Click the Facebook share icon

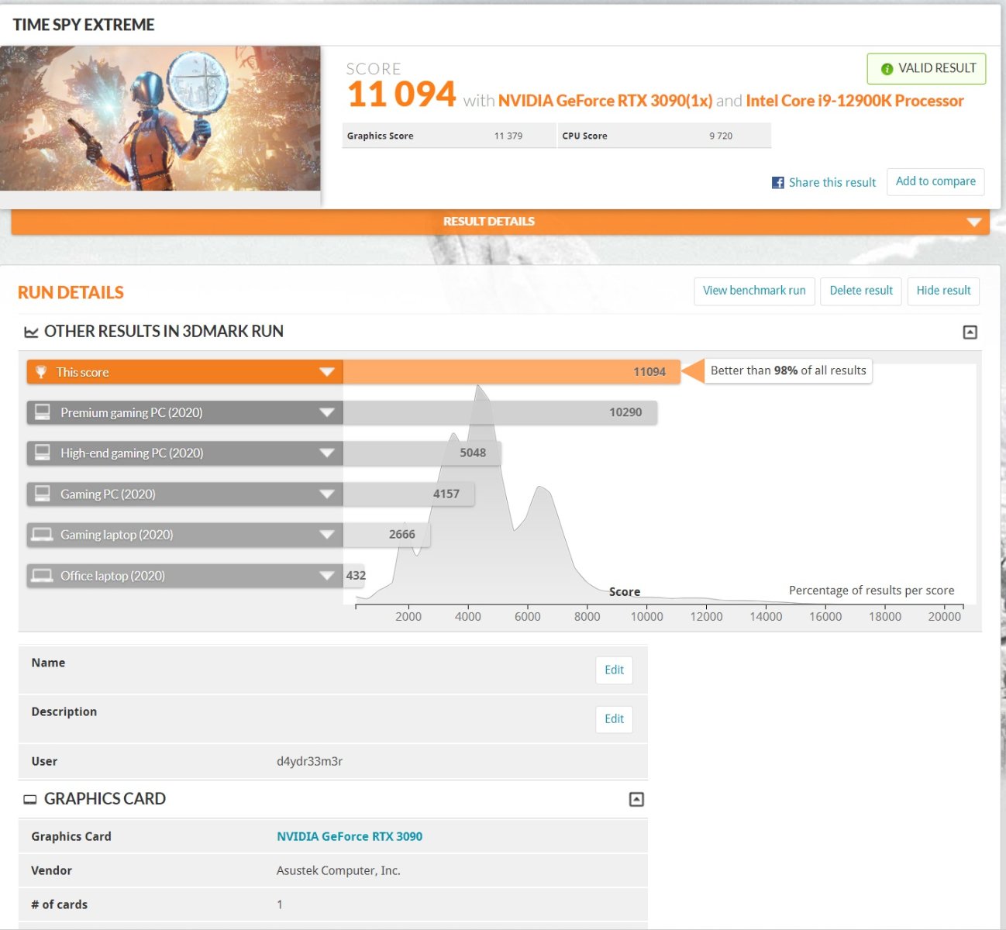coord(777,183)
